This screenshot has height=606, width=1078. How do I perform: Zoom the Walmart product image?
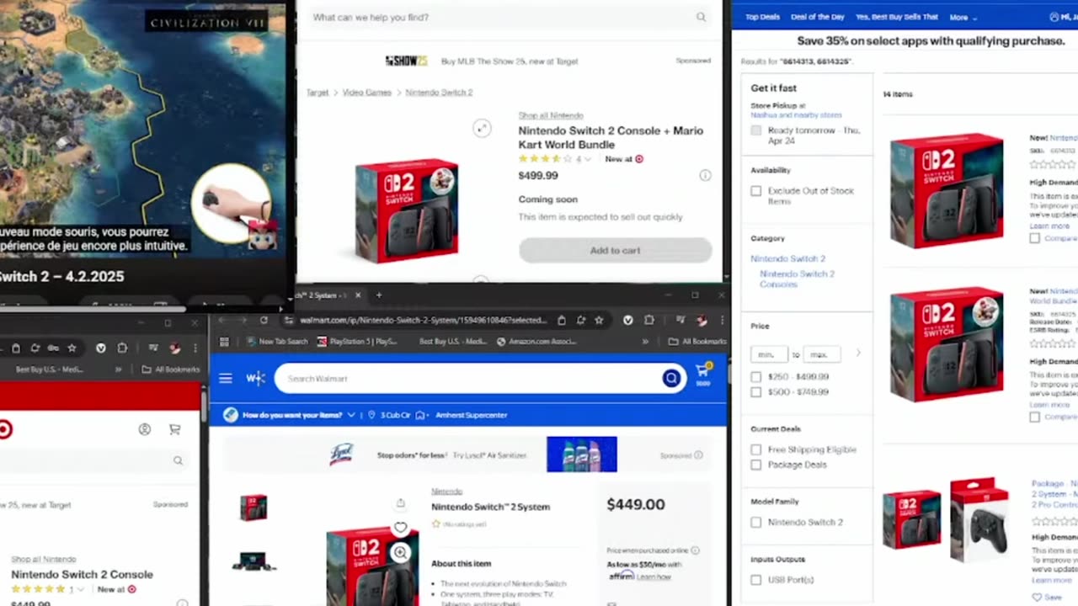(400, 552)
